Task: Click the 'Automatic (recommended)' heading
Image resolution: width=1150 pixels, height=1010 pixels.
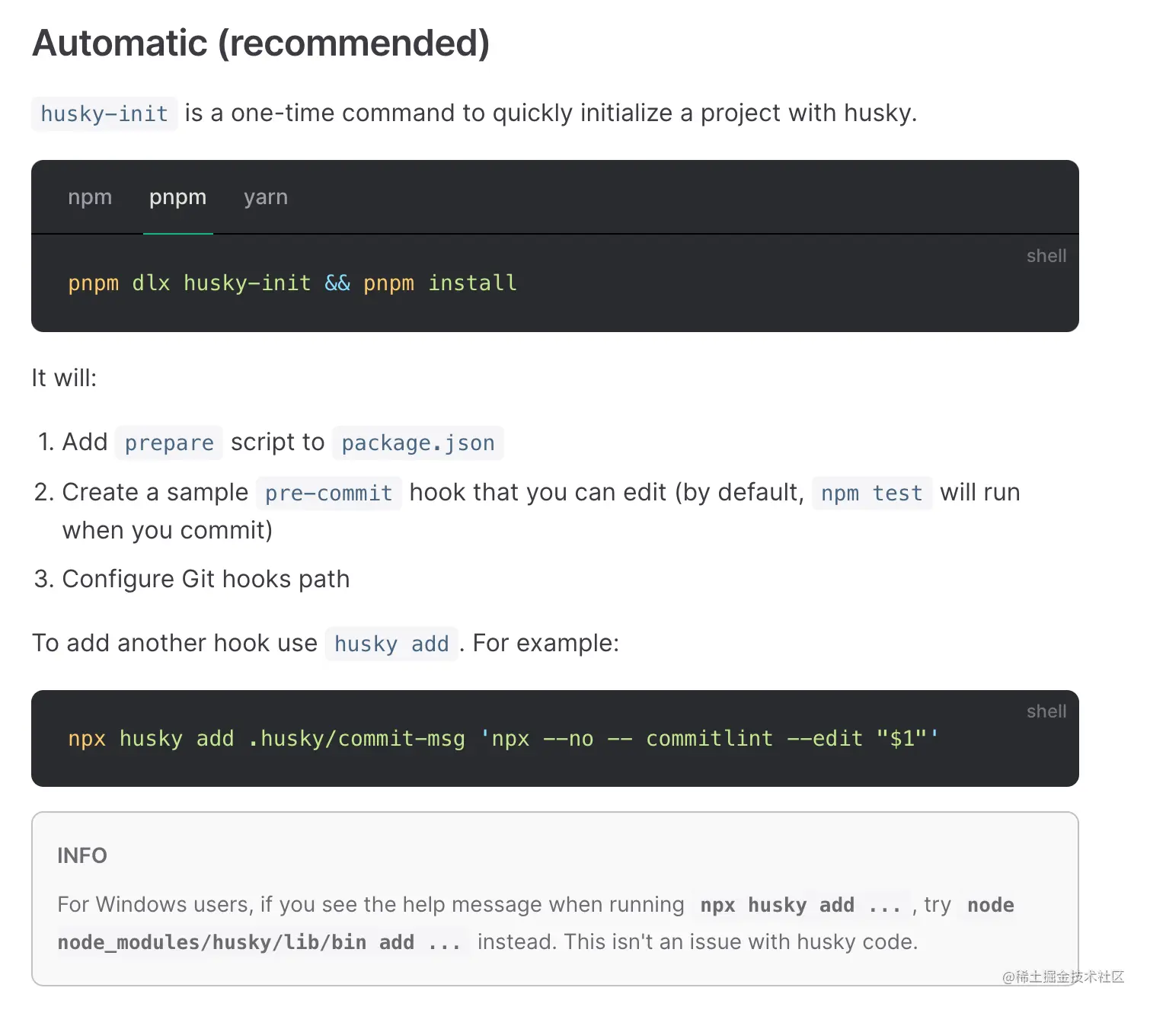Action: [260, 43]
